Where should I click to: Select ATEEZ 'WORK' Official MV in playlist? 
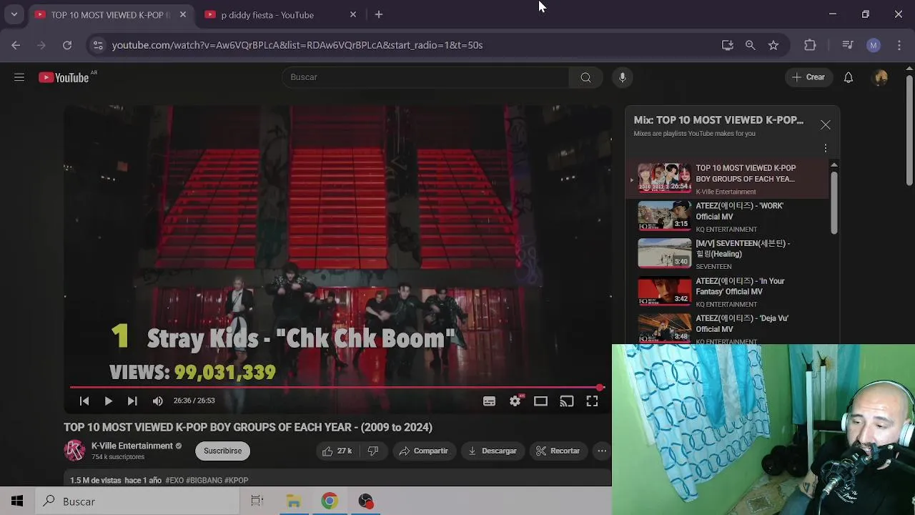click(729, 216)
